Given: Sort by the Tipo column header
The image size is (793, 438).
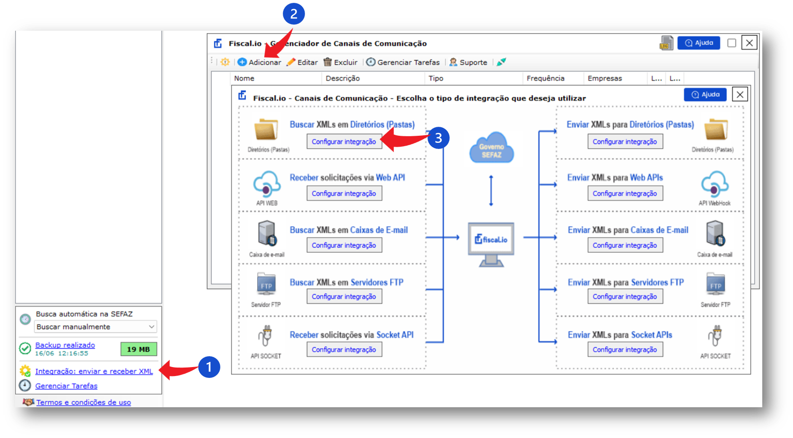Looking at the screenshot, I should click(474, 79).
